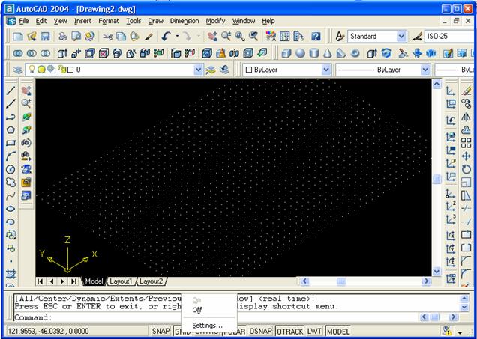Open the Layer Properties Manager icon
This screenshot has width=477, height=339.
pos(18,70)
